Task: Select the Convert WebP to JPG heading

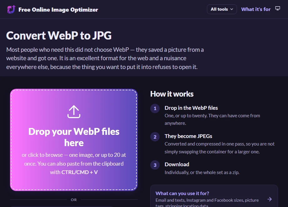Action: pos(59,35)
